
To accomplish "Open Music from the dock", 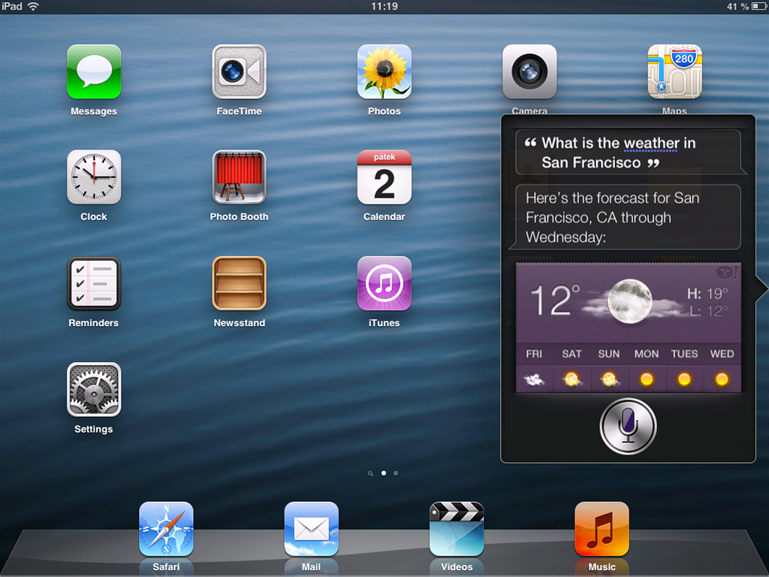I will (x=602, y=529).
